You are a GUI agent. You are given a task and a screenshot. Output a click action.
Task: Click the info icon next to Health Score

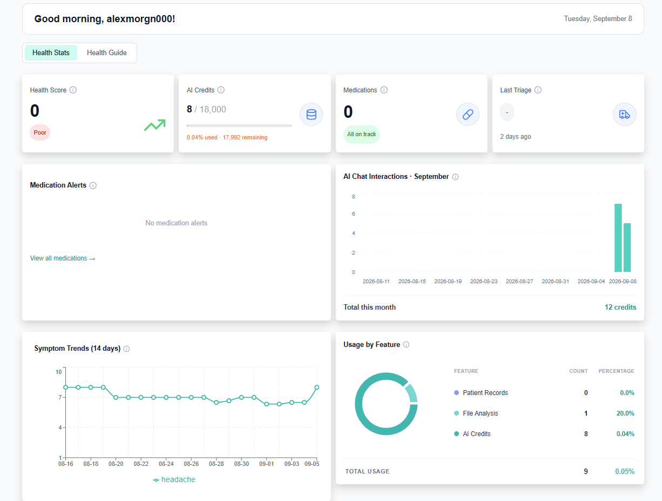coord(73,90)
